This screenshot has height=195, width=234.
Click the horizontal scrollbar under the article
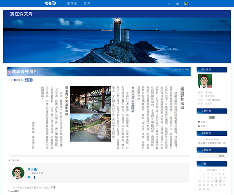coord(99,156)
